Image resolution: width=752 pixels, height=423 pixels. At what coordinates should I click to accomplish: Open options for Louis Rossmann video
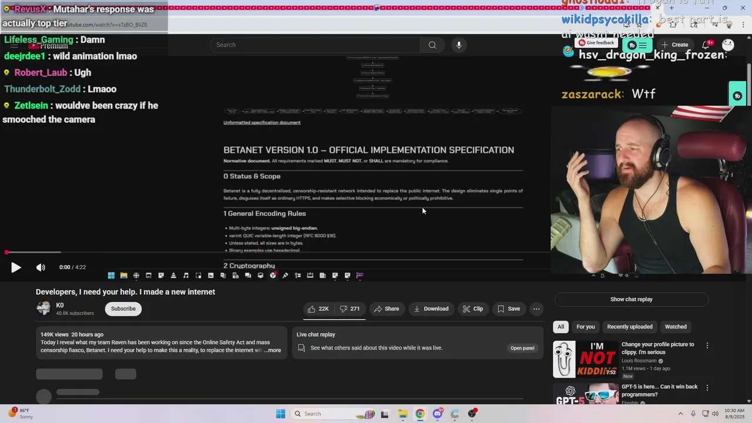coord(707,345)
